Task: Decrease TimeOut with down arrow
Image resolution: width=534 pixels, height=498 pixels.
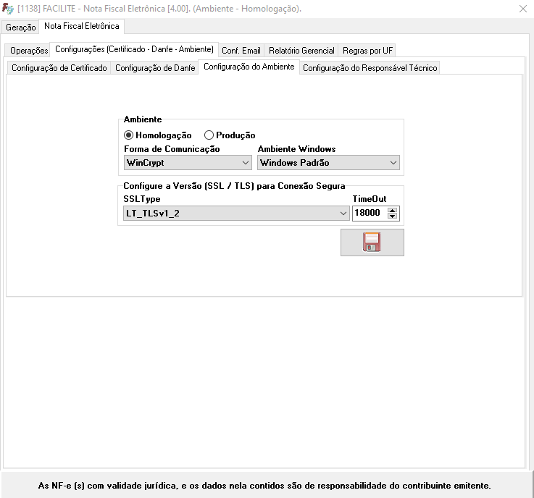Action: pyautogui.click(x=393, y=216)
